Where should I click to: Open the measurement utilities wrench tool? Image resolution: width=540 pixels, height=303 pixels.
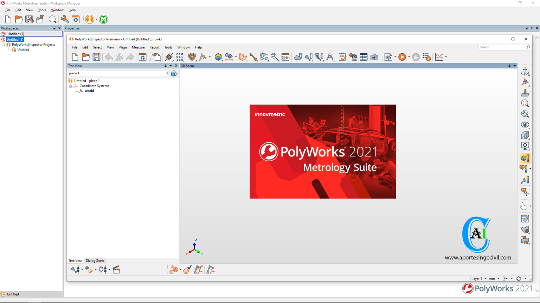pos(525,180)
